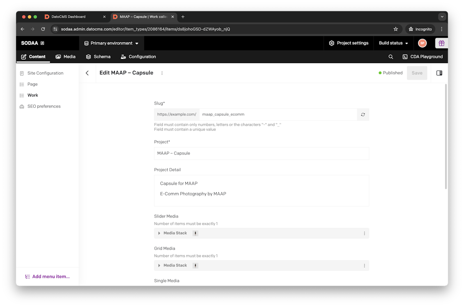This screenshot has height=307, width=464.
Task: Click the Project Detail text area
Action: click(x=261, y=190)
